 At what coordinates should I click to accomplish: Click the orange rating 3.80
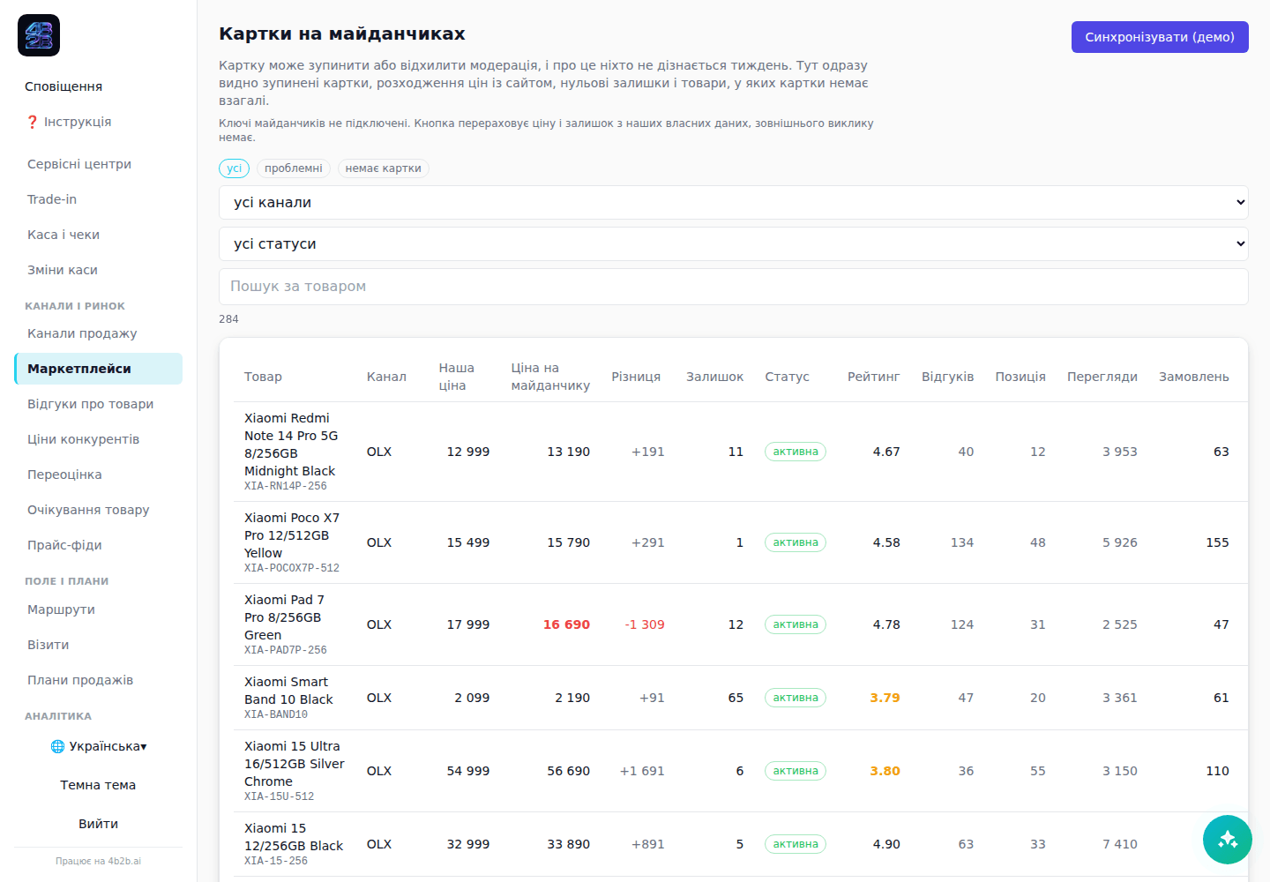[885, 771]
